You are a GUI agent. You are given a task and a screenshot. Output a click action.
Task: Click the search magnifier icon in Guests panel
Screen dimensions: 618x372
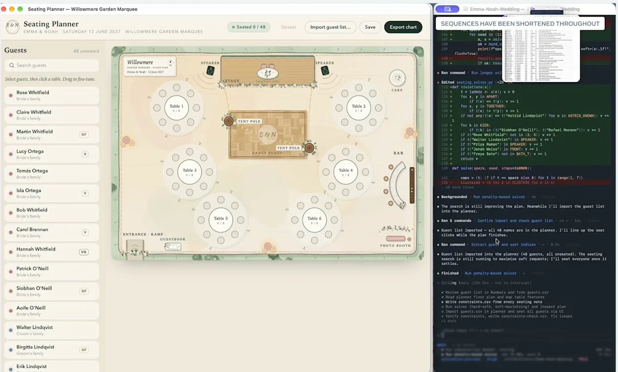(11, 65)
